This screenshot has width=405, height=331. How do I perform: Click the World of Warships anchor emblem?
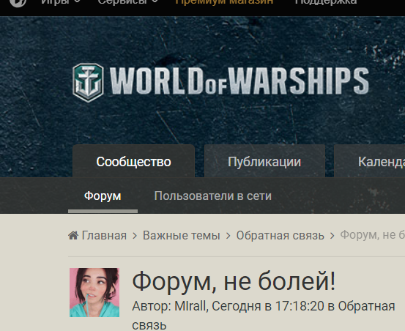point(89,82)
